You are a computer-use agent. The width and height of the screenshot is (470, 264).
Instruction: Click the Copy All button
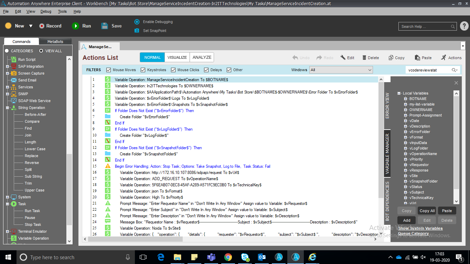(427, 211)
